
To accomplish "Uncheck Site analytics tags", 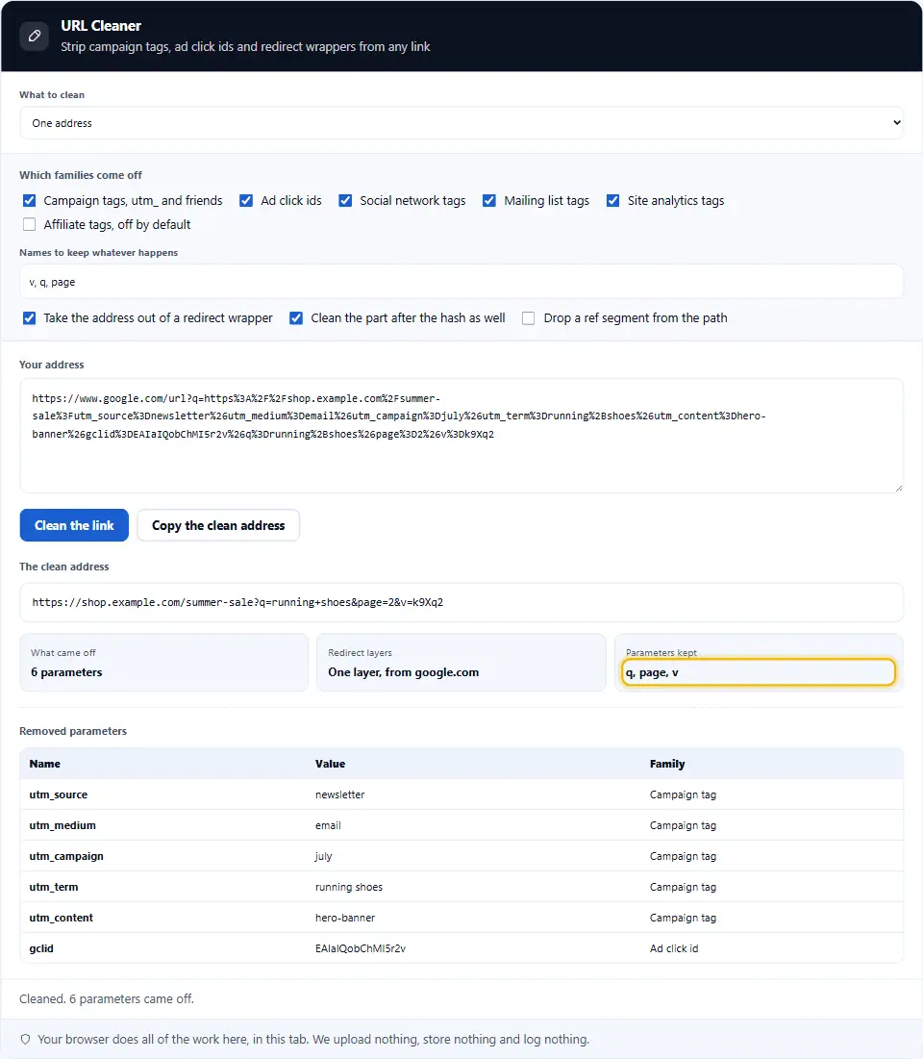I will (613, 201).
